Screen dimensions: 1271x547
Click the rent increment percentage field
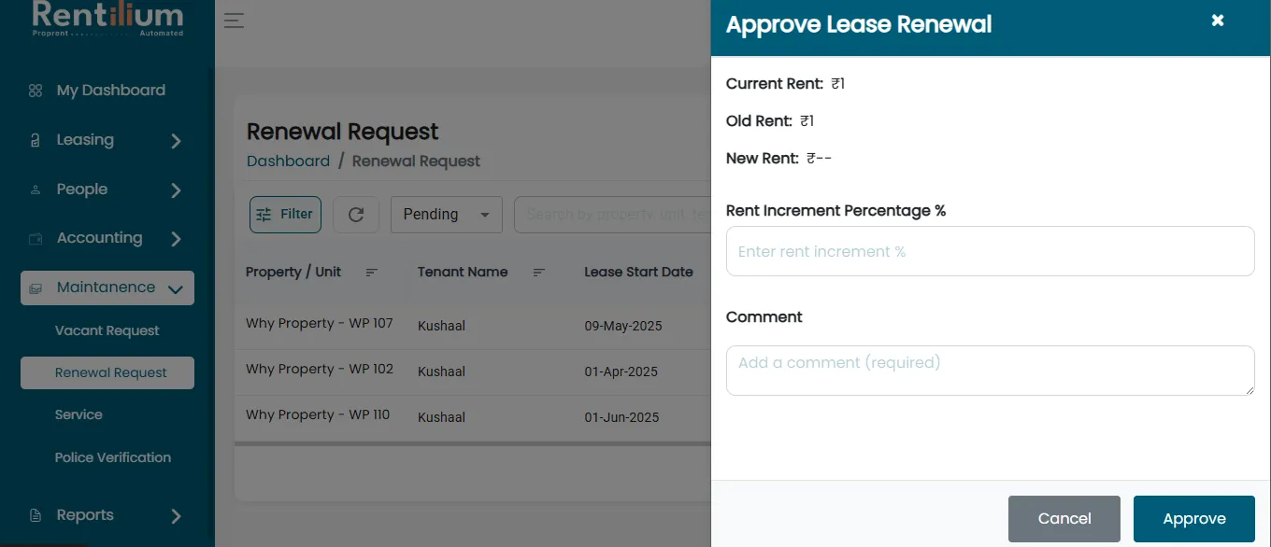pos(991,251)
